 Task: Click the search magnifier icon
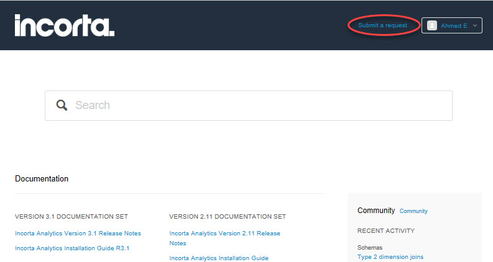coord(62,105)
